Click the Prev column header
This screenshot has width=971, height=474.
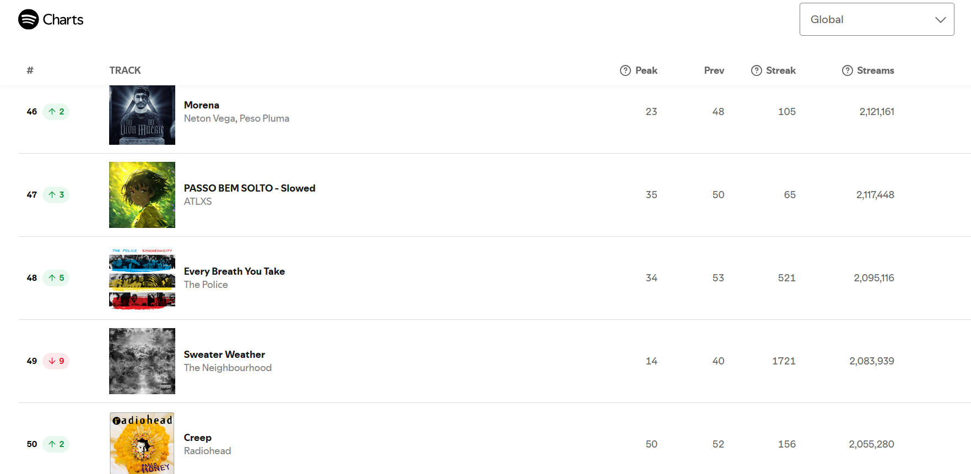click(714, 70)
